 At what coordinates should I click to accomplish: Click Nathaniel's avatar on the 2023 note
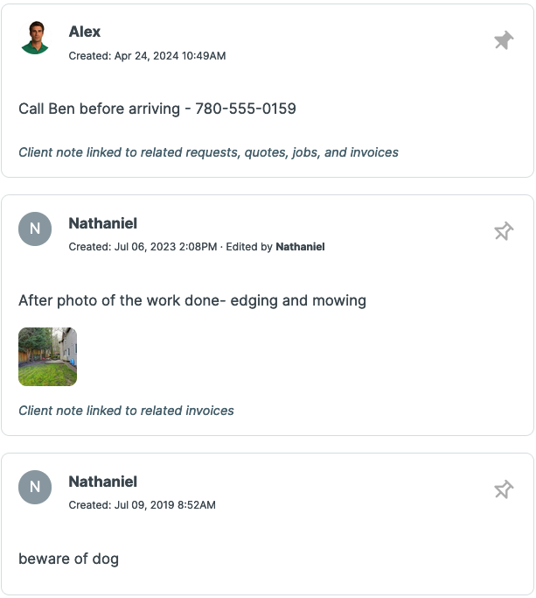35,229
